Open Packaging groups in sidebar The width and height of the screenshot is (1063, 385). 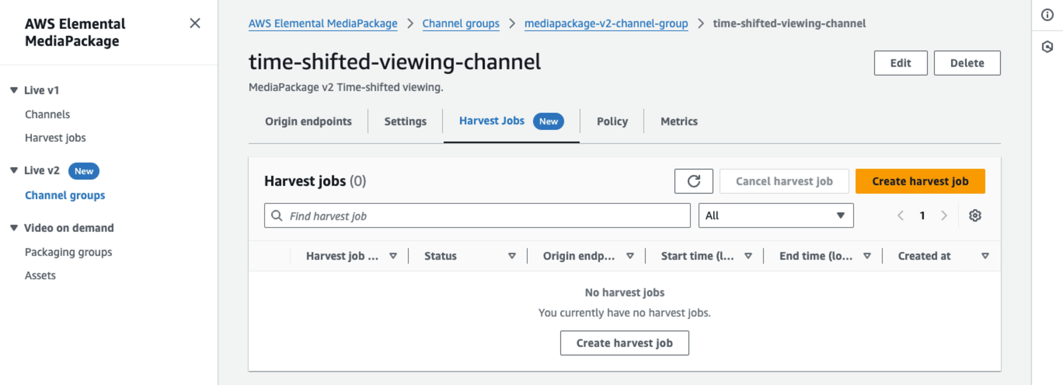[68, 252]
